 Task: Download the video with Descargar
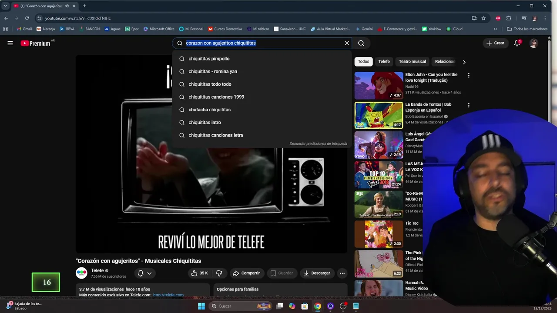click(317, 273)
